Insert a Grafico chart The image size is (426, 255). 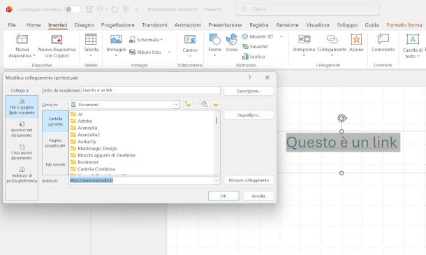254,57
